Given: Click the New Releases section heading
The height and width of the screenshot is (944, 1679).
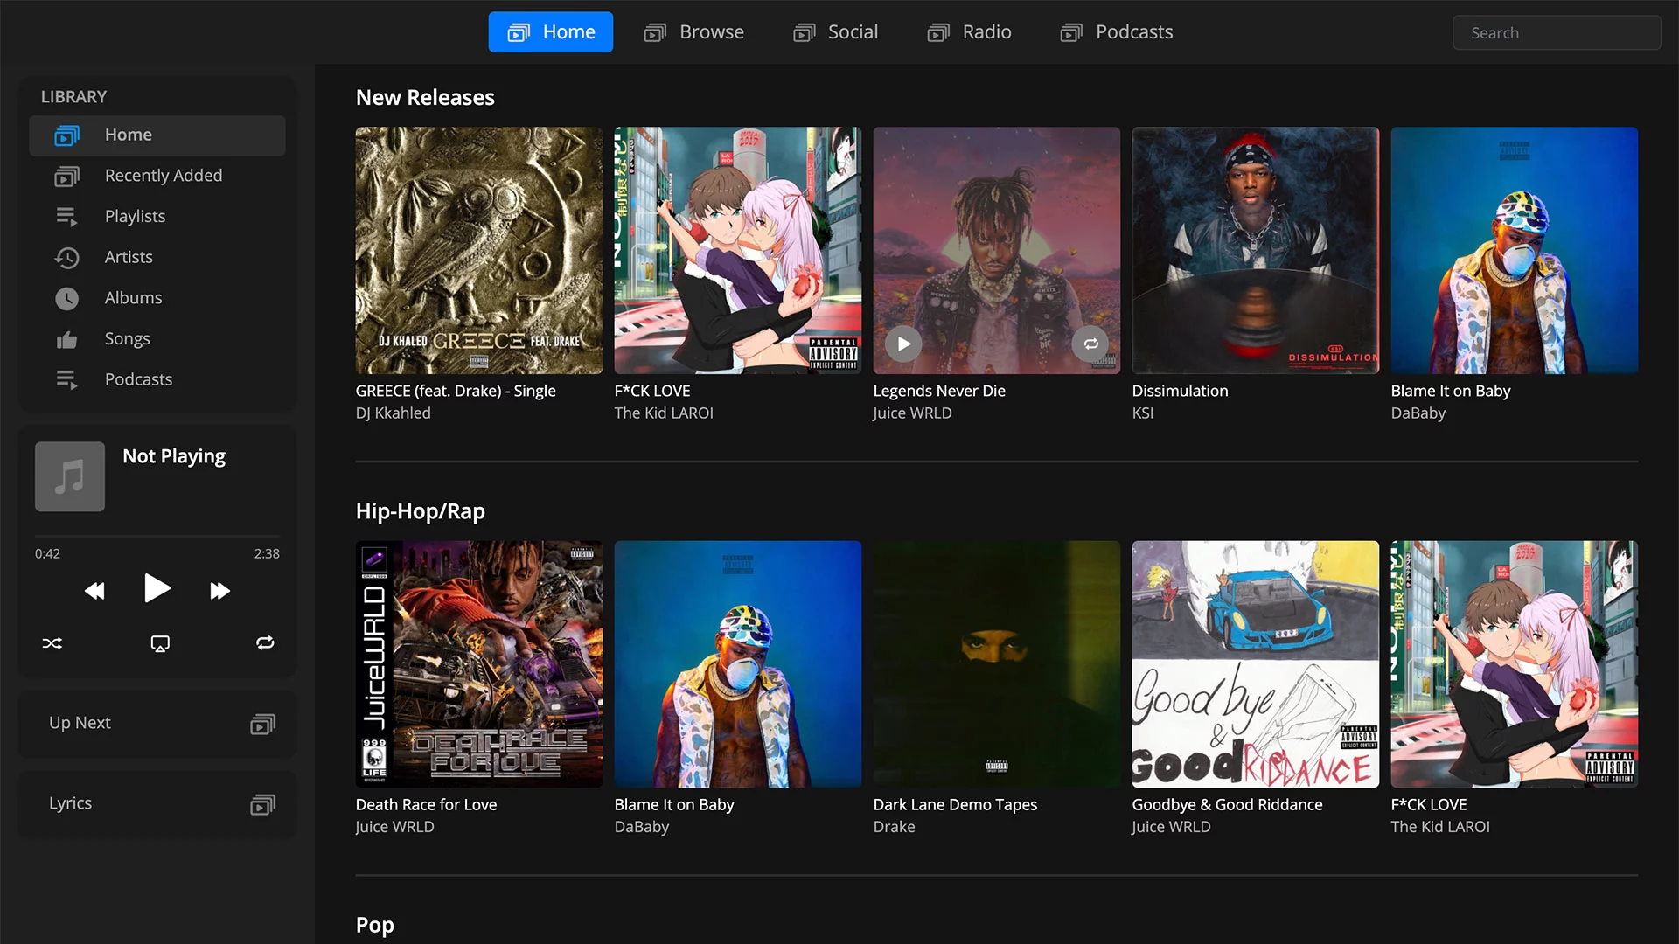Looking at the screenshot, I should coord(425,98).
